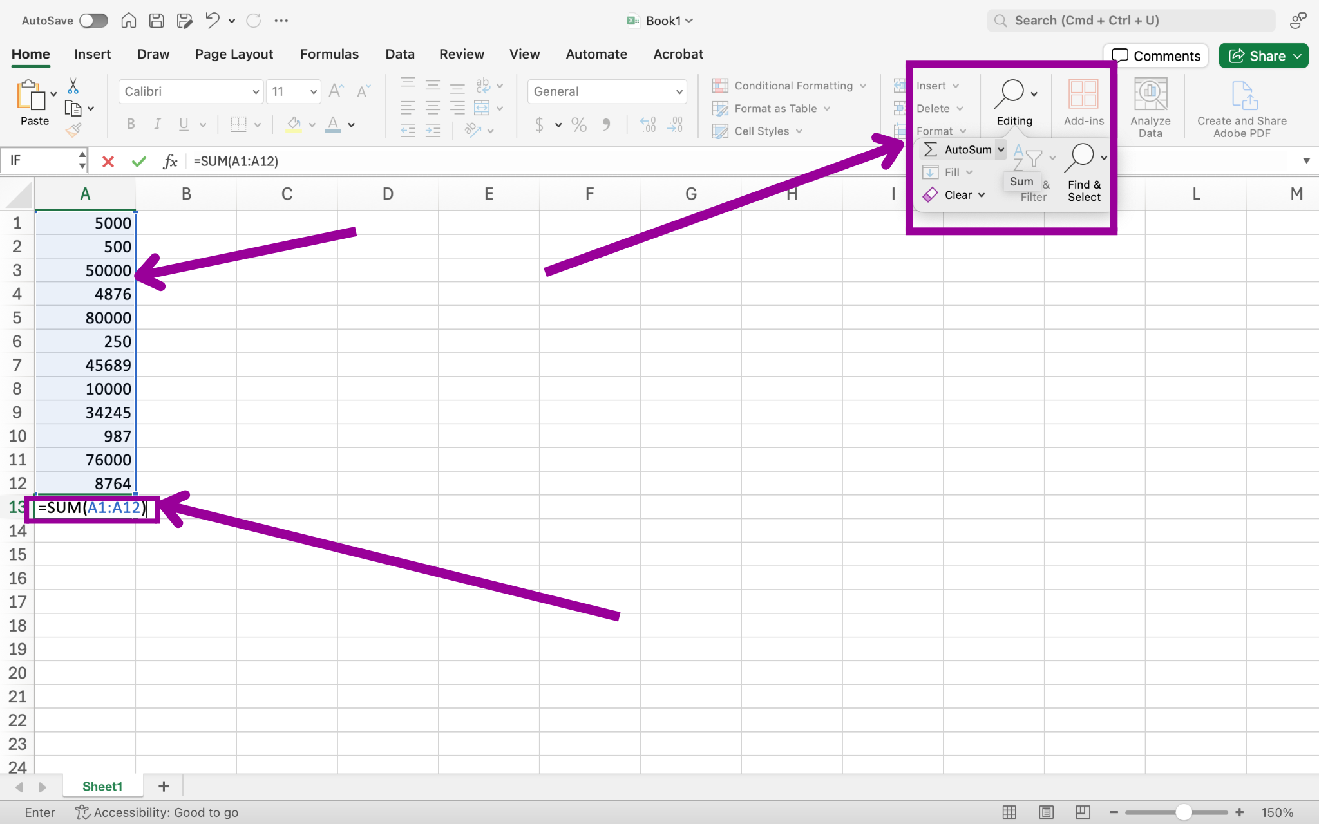Open the Fill menu in the Editing flyout
The height and width of the screenshot is (824, 1319).
(x=947, y=172)
